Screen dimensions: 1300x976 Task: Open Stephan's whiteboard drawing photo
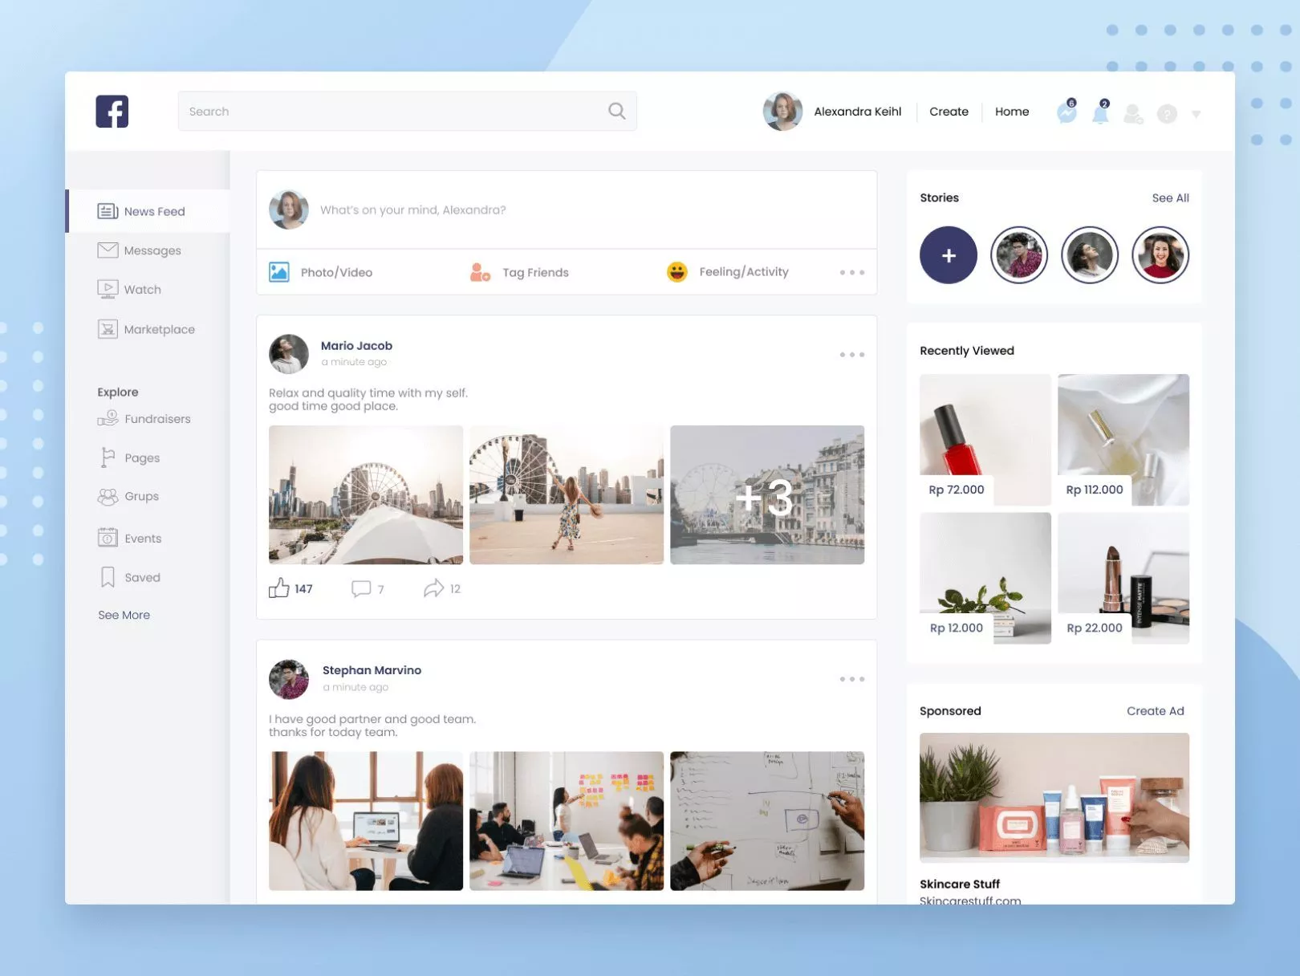tap(767, 820)
